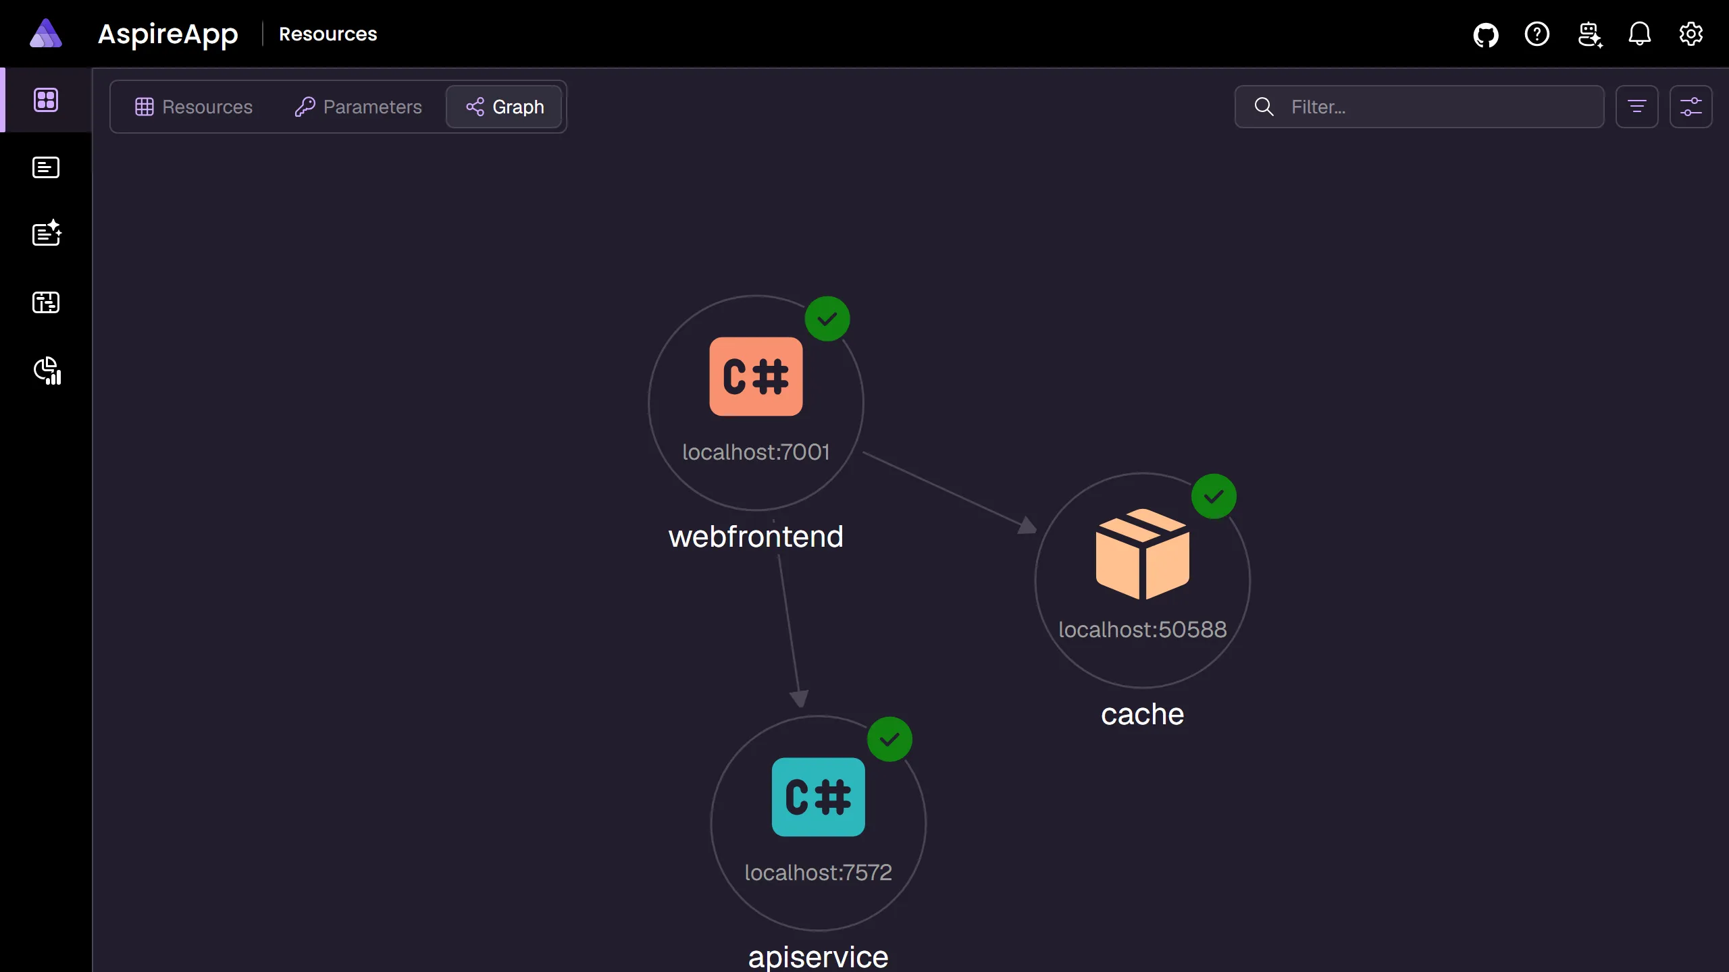Click the apiservice node label
1729x972 pixels.
coord(818,957)
